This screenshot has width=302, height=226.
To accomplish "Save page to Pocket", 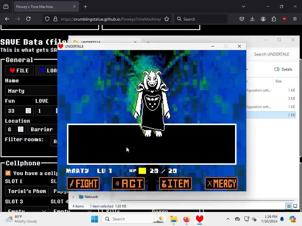I will [242, 19].
